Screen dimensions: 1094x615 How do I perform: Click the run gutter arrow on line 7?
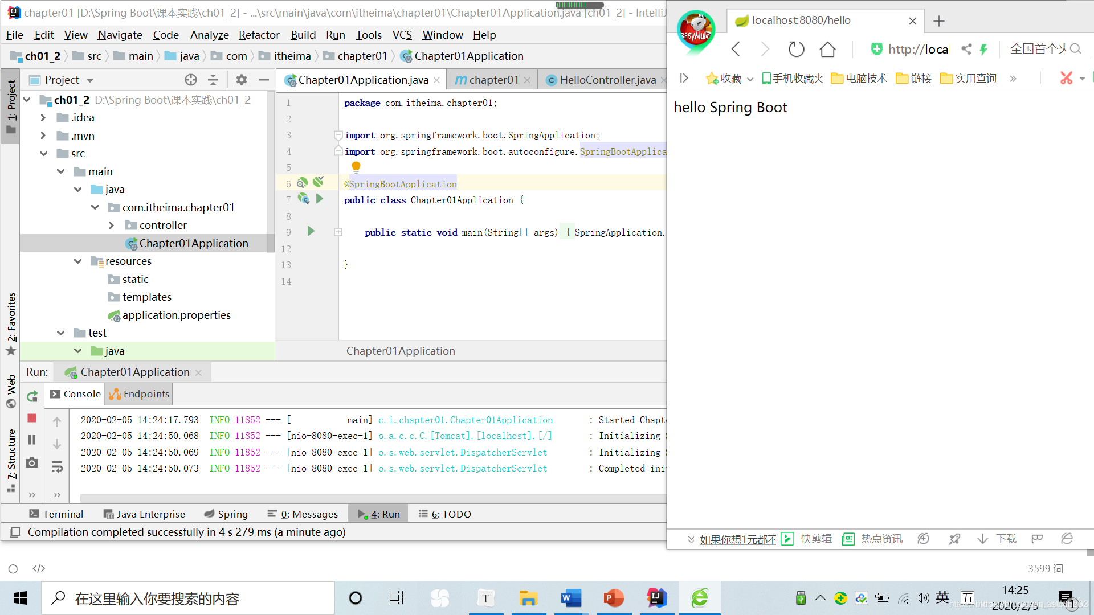click(x=320, y=199)
